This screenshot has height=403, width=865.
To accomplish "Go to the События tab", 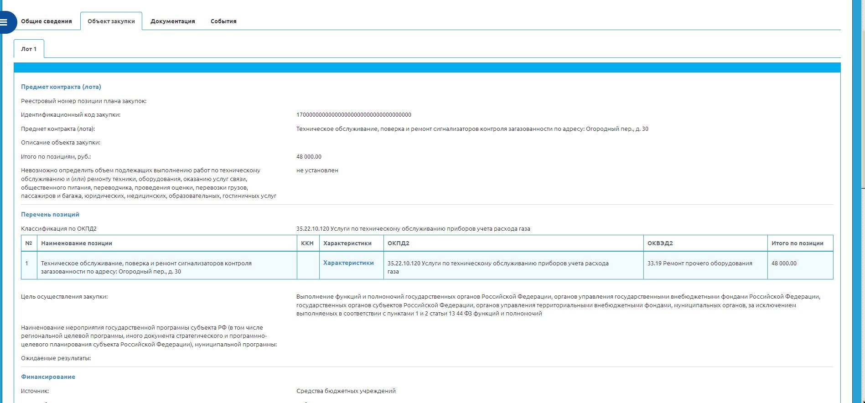I will point(223,21).
